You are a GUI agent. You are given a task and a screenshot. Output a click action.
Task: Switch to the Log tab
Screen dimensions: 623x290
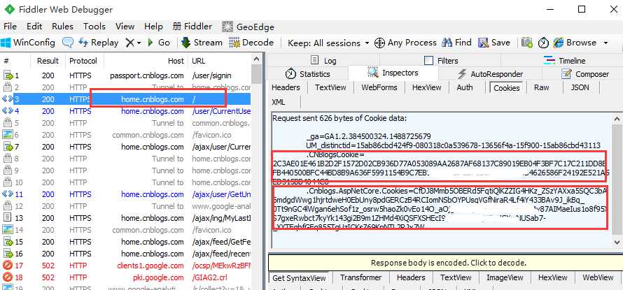(x=323, y=61)
